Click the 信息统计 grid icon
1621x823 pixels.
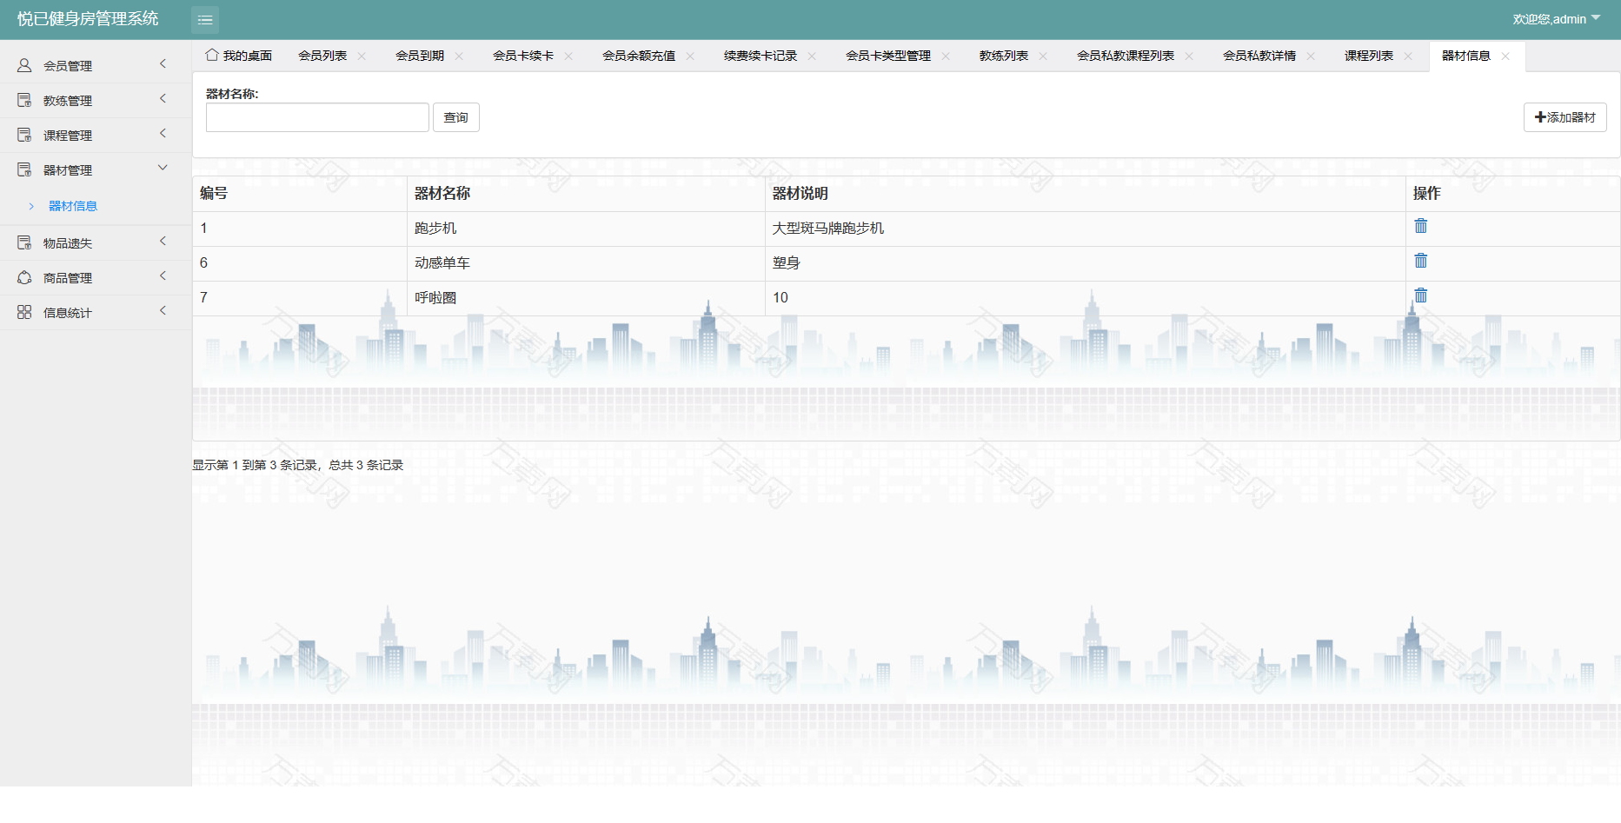[24, 312]
